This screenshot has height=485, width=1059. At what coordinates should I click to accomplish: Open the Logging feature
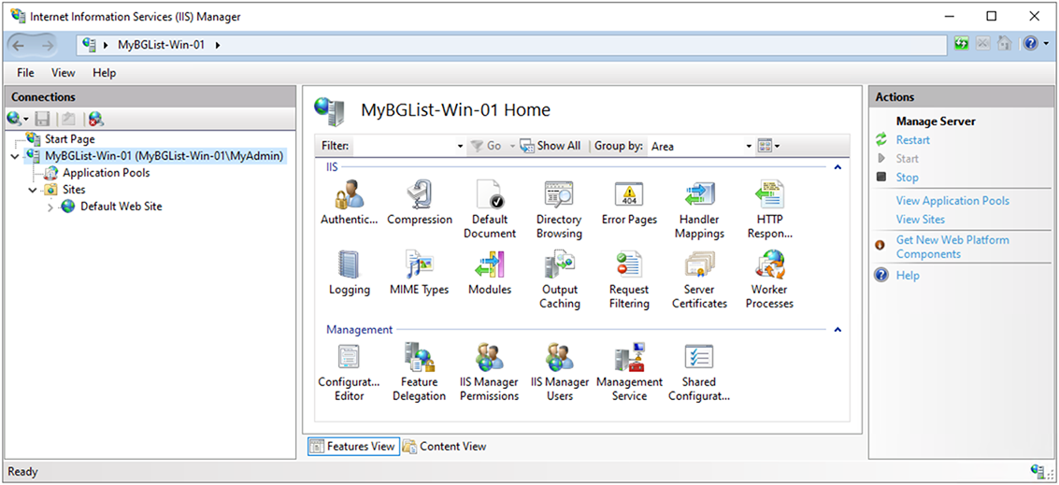point(350,273)
